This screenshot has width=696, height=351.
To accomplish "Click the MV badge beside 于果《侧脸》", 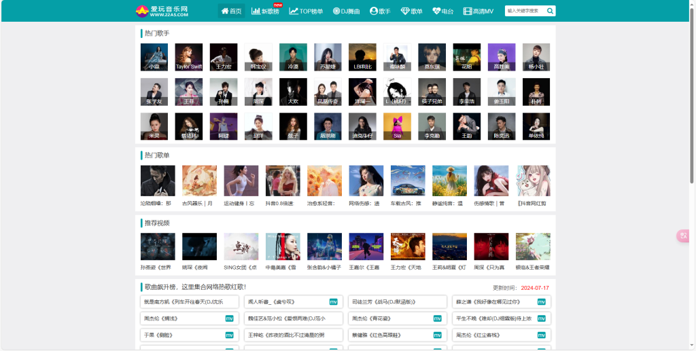I will click(x=230, y=335).
